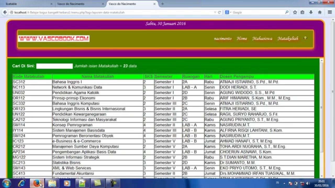This screenshot has height=188, width=335.
Task: Click the search magnifier in the Google box
Action: [287, 12]
